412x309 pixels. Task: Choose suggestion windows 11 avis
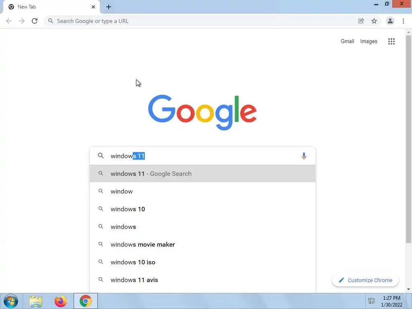(x=202, y=280)
